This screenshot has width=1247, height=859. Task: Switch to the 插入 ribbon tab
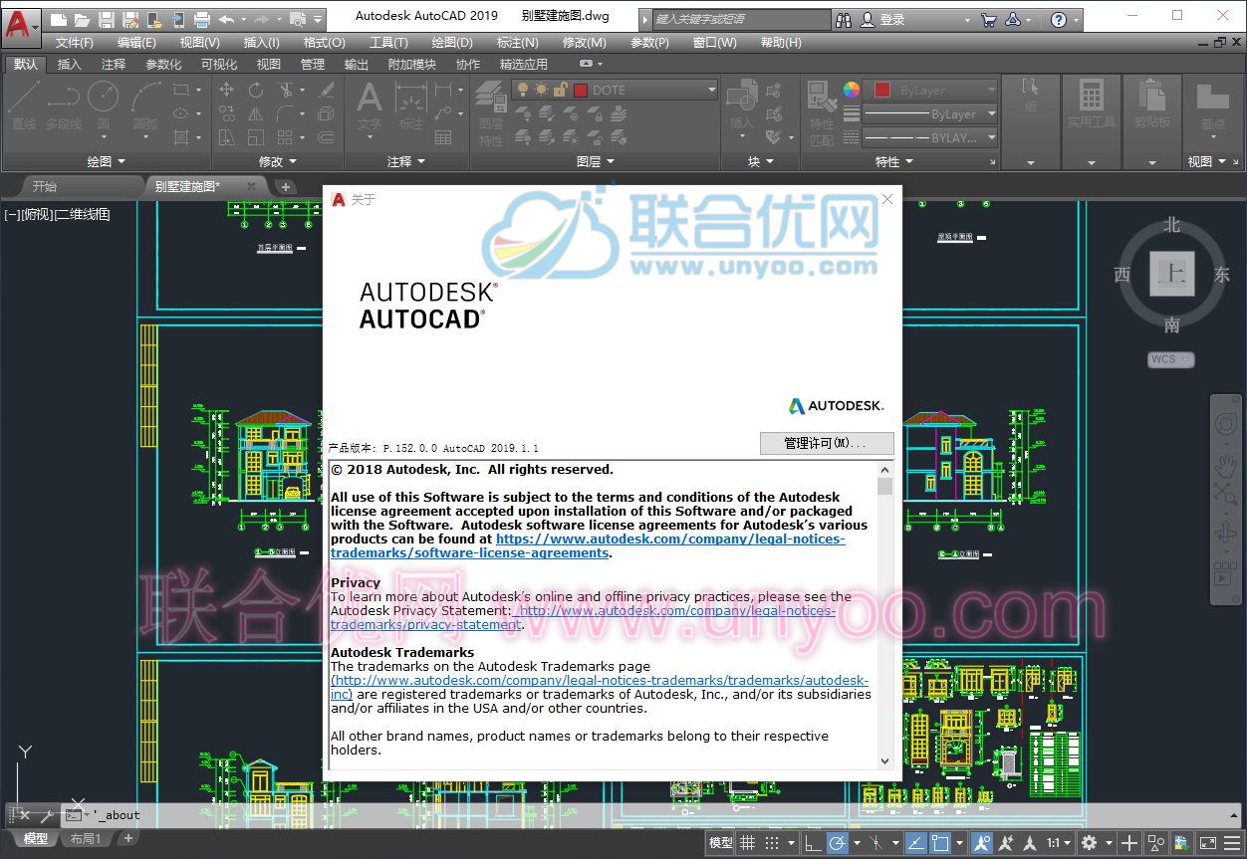point(70,64)
